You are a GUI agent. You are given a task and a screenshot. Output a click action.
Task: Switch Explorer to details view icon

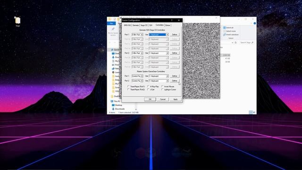(x=251, y=112)
